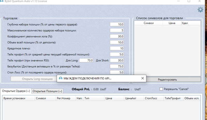
Task: Edit Объем всей позиции field
Action: pos(117,42)
